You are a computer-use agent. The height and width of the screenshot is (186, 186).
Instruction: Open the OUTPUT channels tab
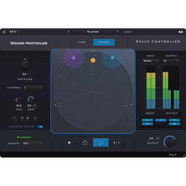[172, 114]
